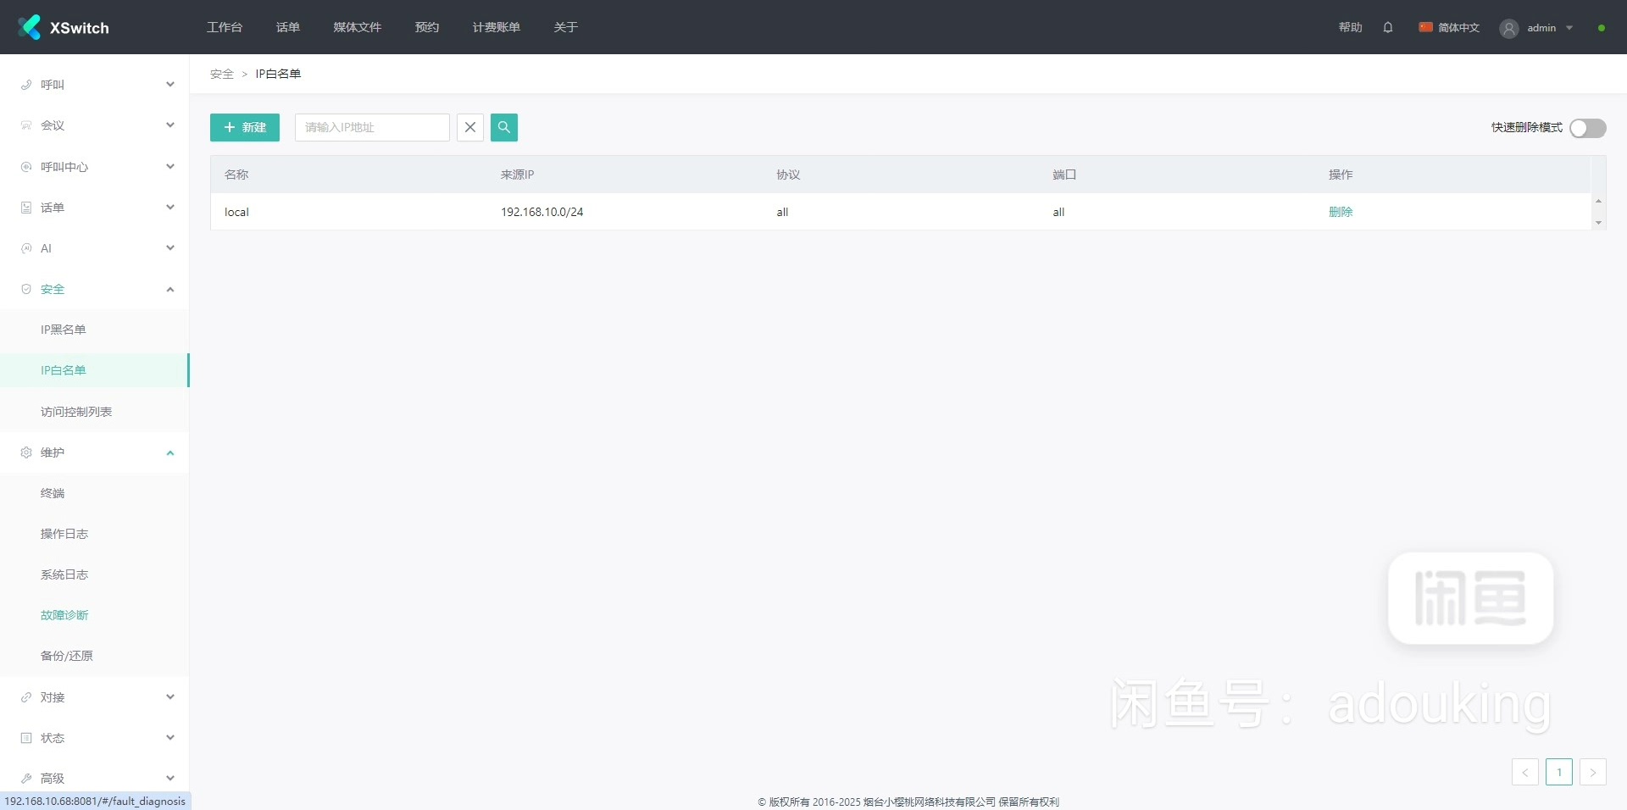Expand the 话单 sidebar section chevron
The width and height of the screenshot is (1627, 810).
point(170,208)
